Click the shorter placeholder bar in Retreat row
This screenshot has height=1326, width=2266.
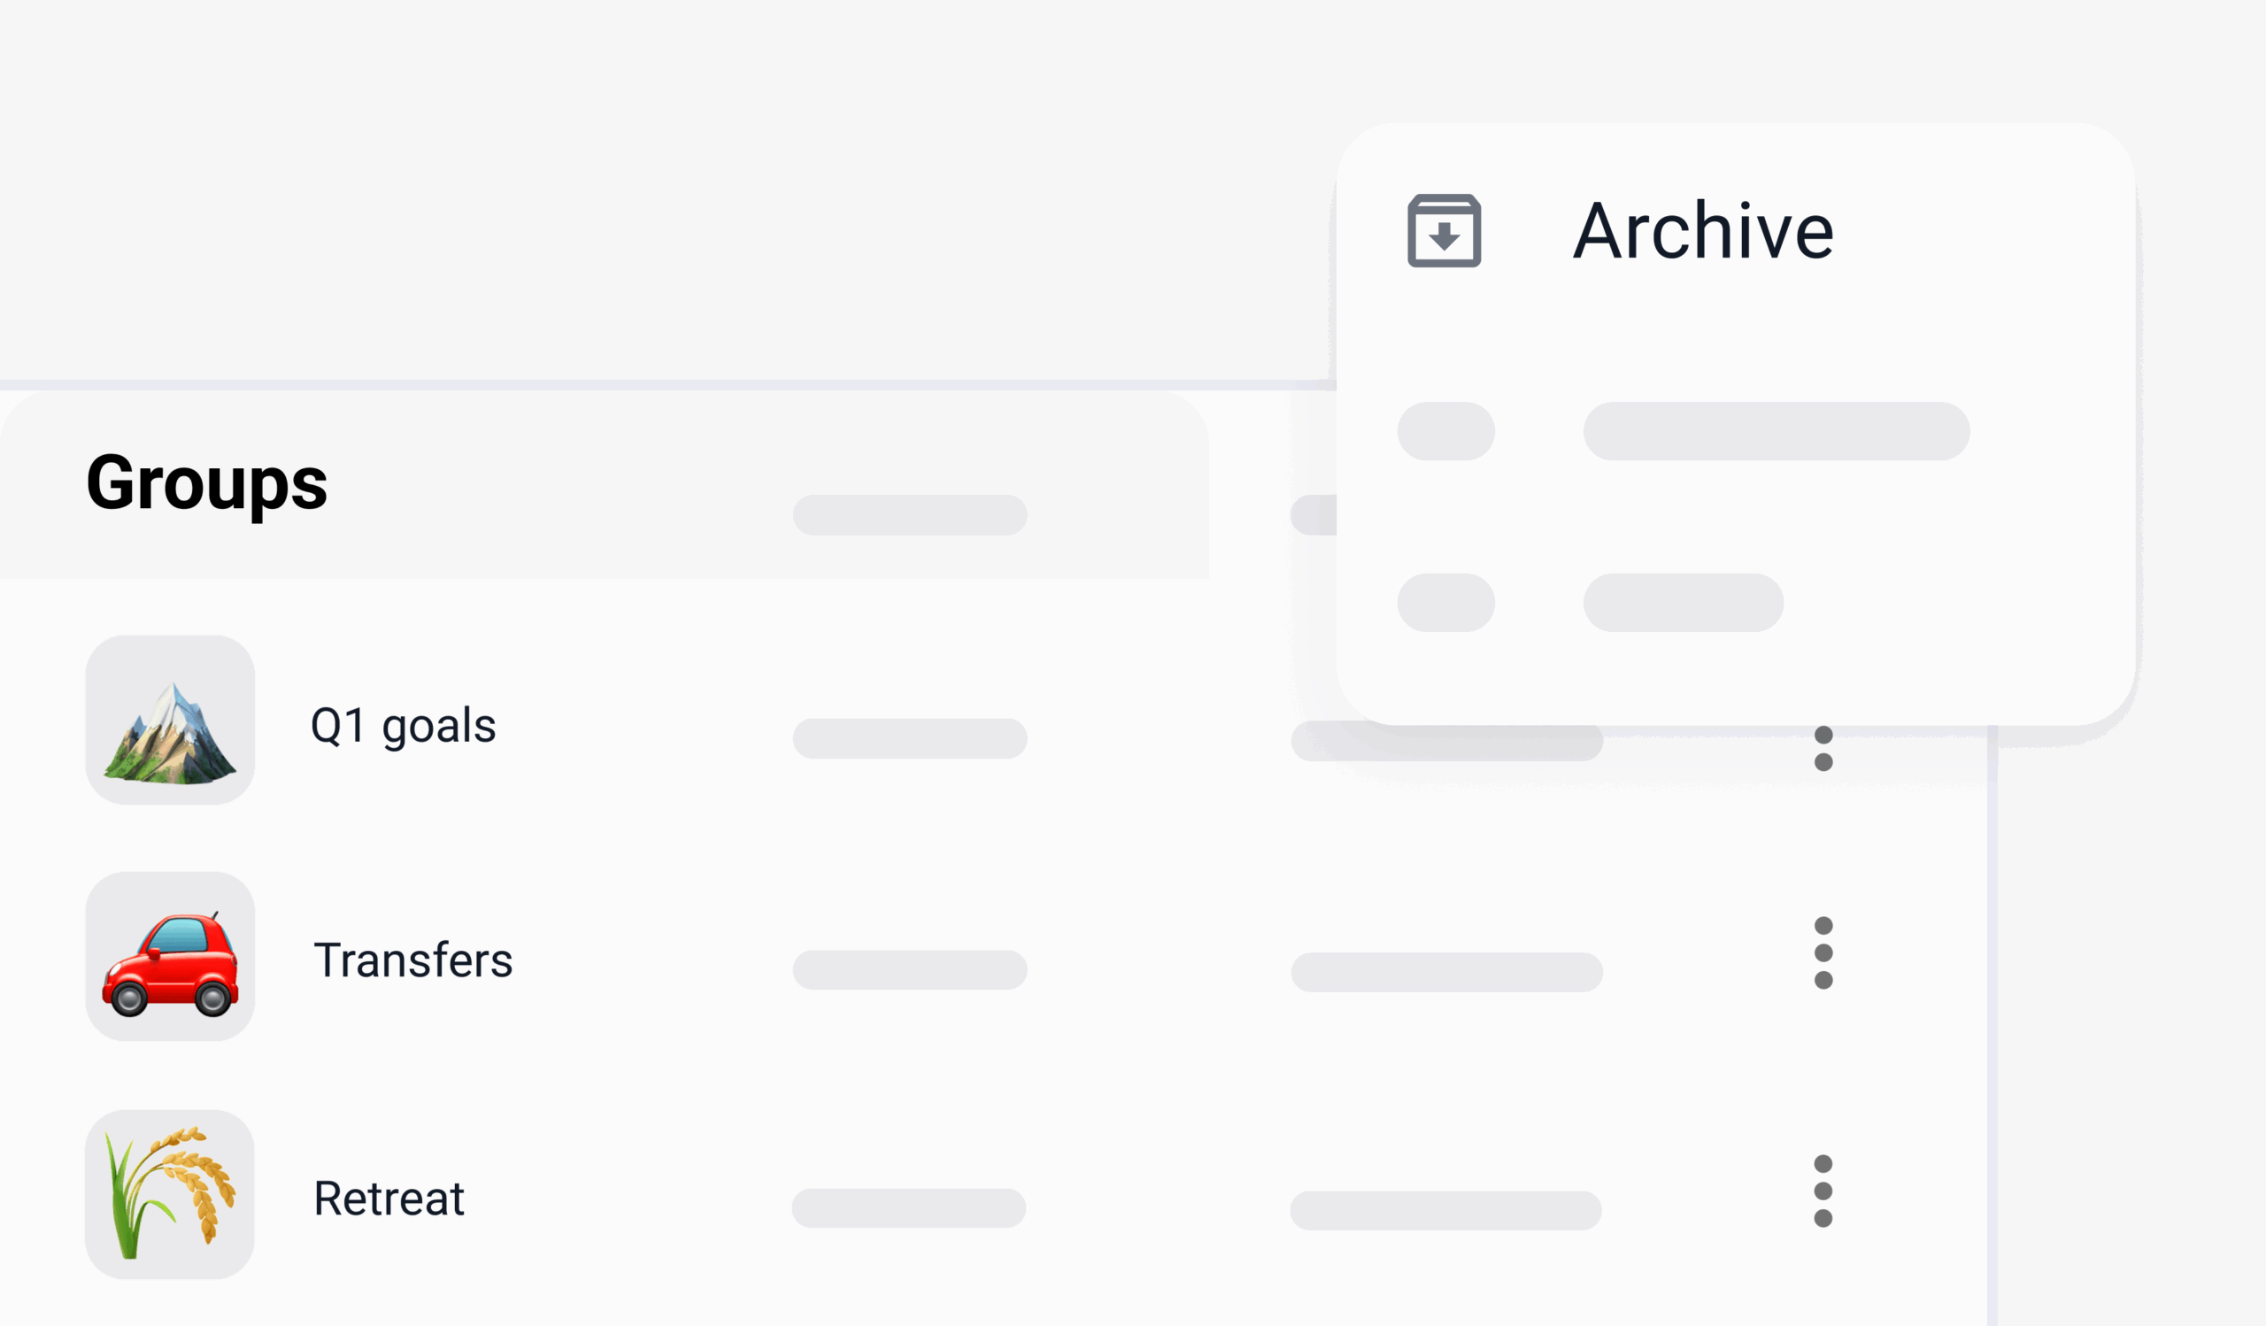[x=908, y=1208]
